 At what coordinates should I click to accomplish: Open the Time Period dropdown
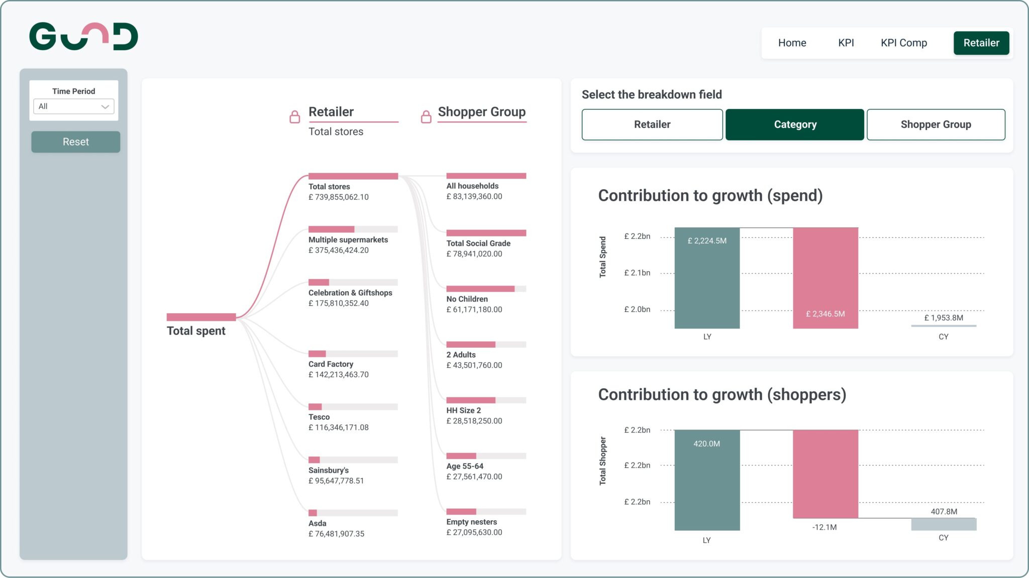point(73,106)
